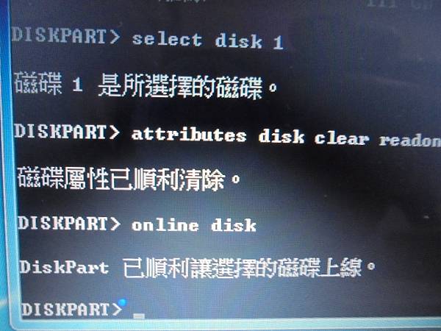Click the word 'DiskPart' in the last output line

click(64, 267)
